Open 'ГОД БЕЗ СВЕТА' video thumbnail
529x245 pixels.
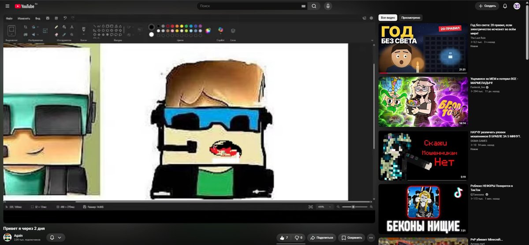423,48
